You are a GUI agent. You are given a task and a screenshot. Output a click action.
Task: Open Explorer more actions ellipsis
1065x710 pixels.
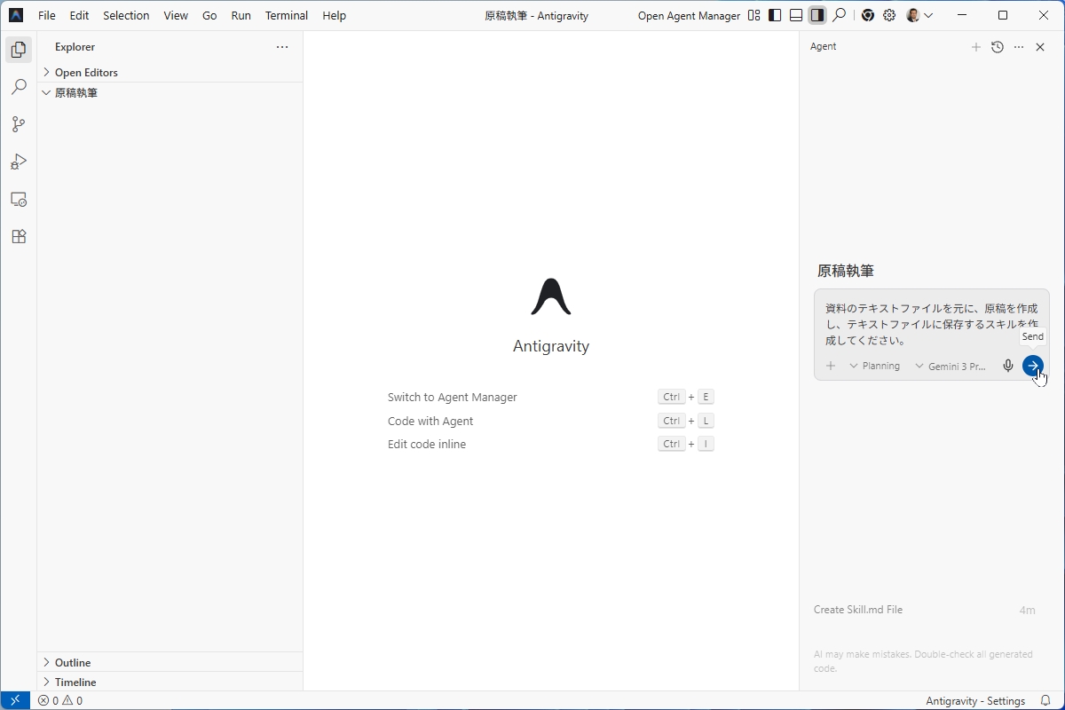(x=282, y=47)
